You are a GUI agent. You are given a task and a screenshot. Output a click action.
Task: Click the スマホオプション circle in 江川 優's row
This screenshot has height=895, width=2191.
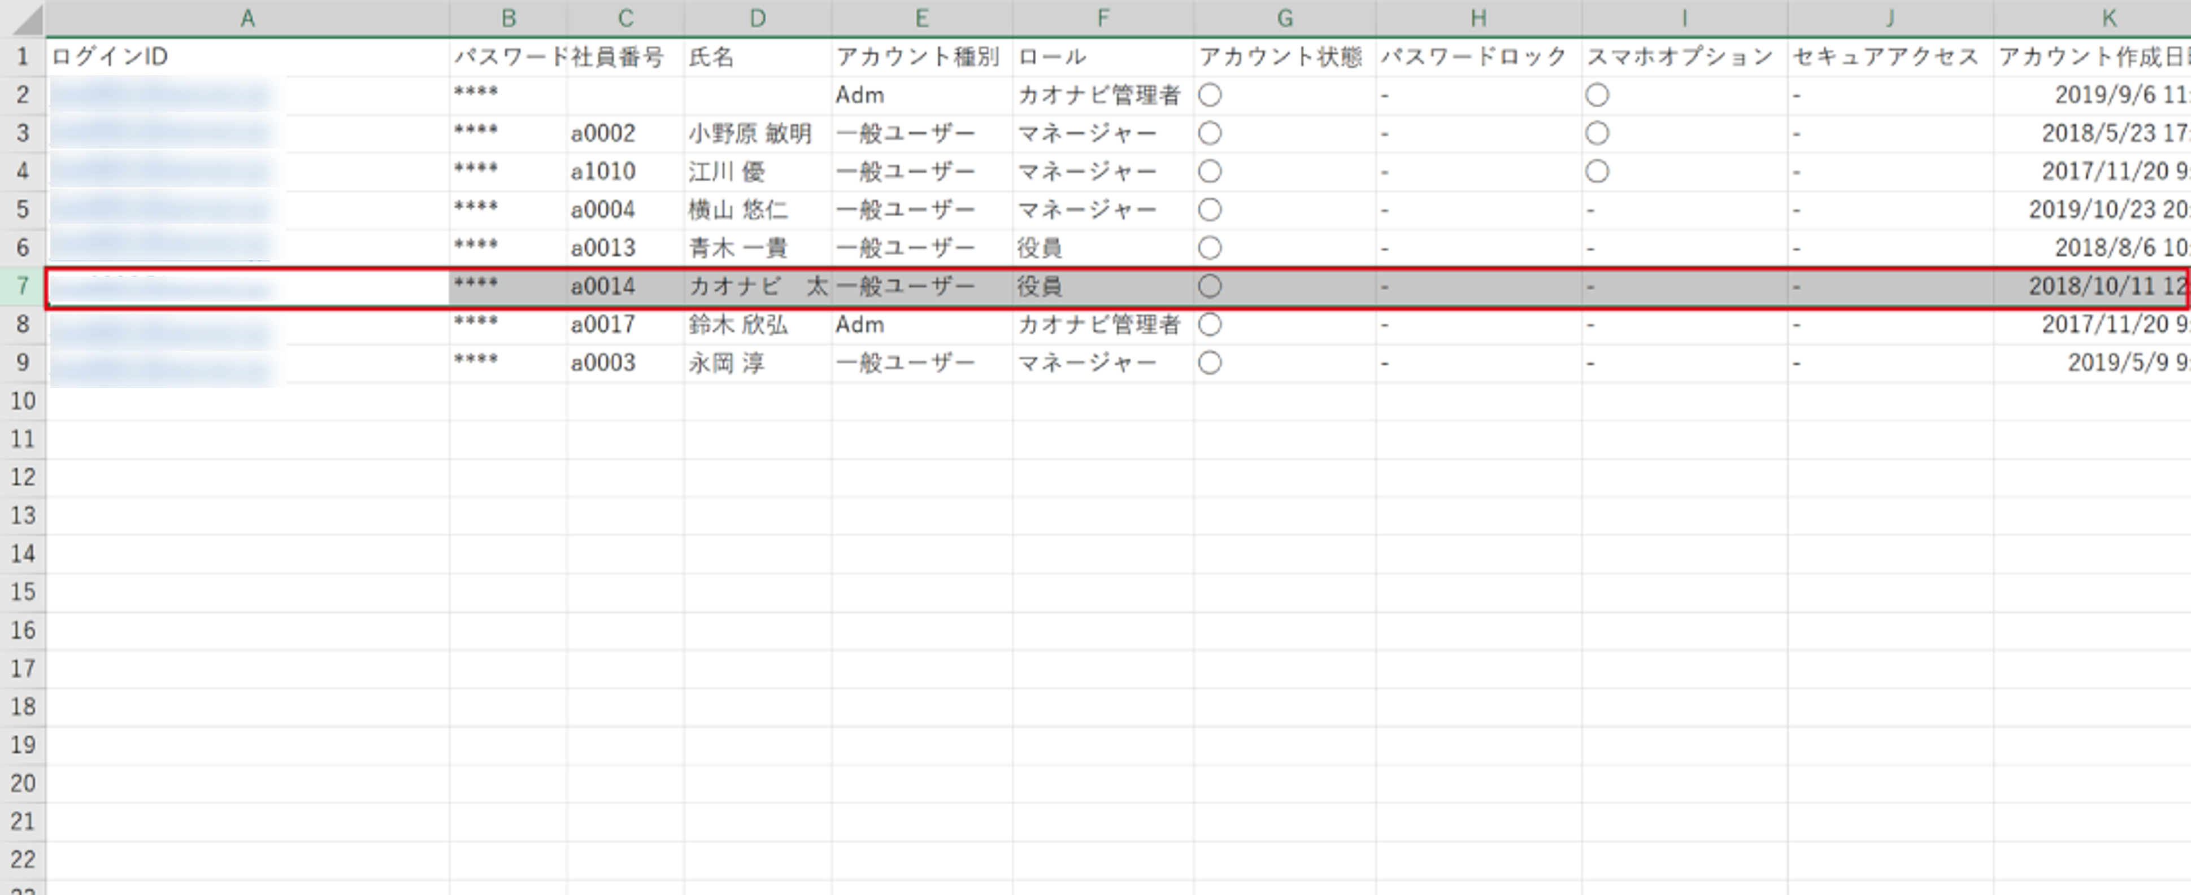[1597, 171]
